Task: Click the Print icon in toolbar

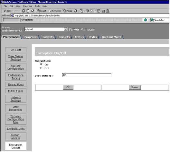Action: pos(87,11)
